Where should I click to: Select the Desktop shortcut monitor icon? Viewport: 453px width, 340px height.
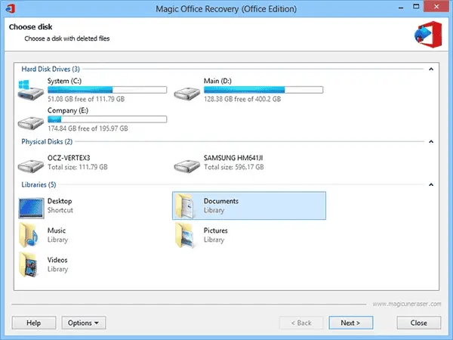tap(31, 208)
